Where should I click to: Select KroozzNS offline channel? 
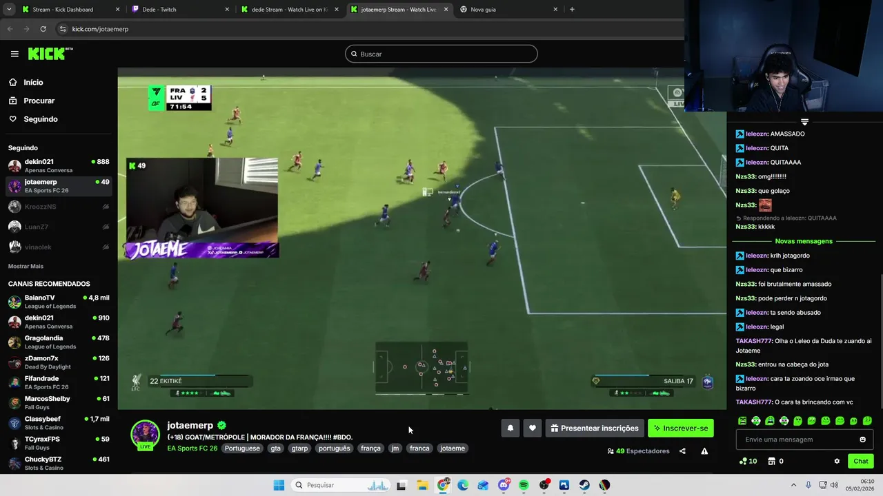click(59, 207)
